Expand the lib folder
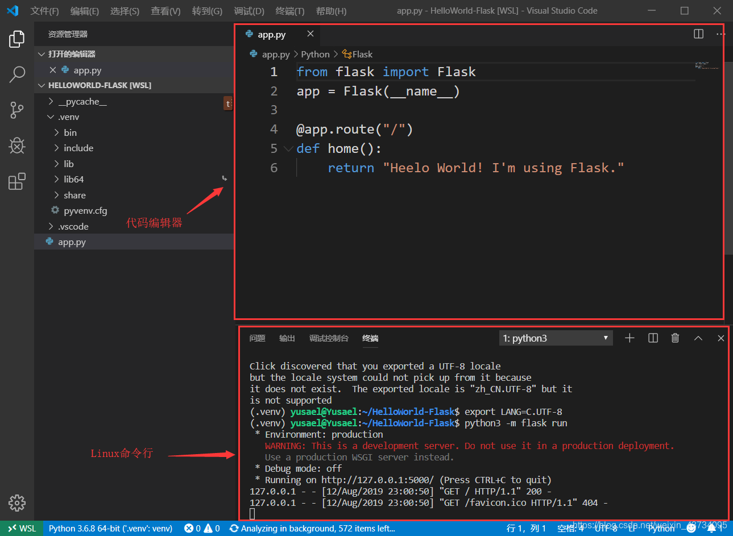733x536 pixels. 57,164
